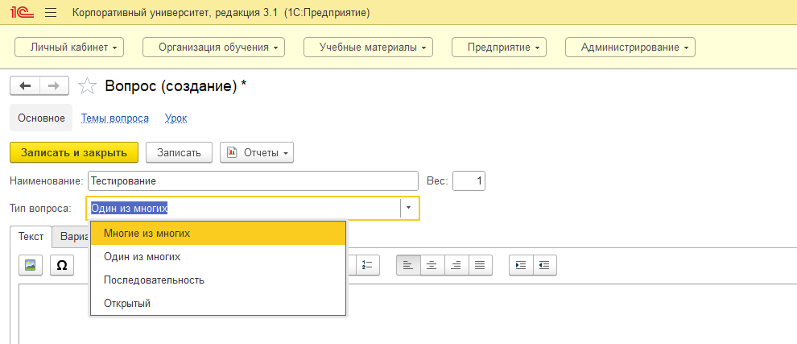This screenshot has width=797, height=344.
Task: Open the hamburger main menu
Action: click(x=51, y=14)
